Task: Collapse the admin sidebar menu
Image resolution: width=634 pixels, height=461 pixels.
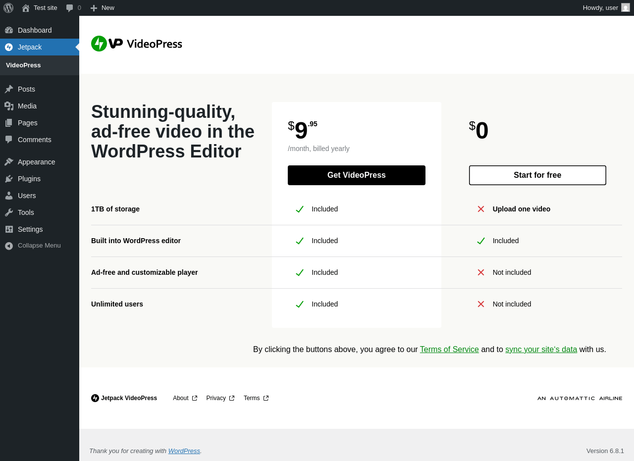Action: tap(40, 246)
